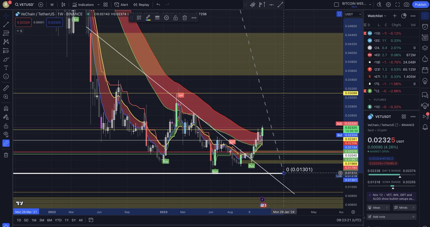Lock the selected drawing
The height and width of the screenshot is (227, 430).
[x=176, y=18]
